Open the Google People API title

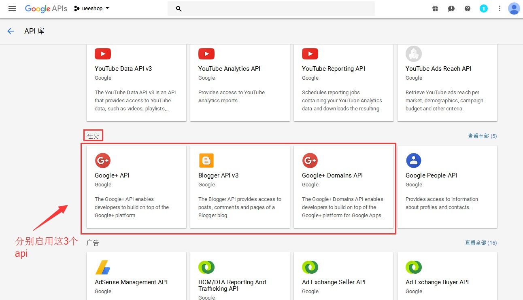coord(431,175)
